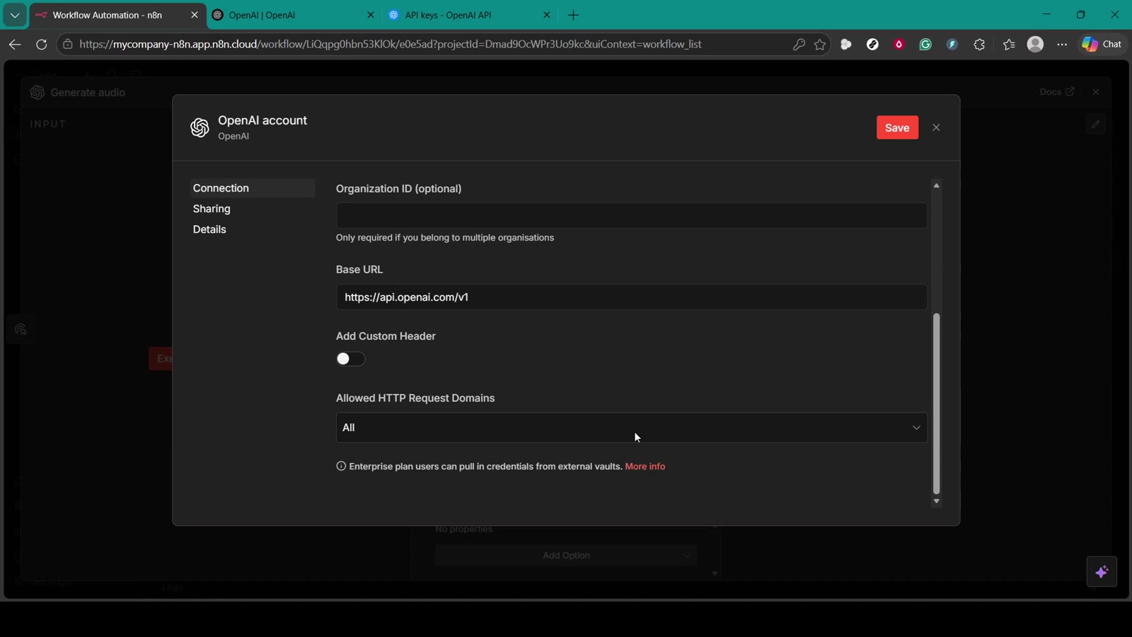Screen dimensions: 1132x637
Task: Click the white circular slash extension icon
Action: (872, 44)
